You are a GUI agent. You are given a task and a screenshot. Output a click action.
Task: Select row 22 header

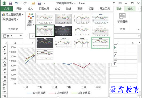click(x=4, y=92)
